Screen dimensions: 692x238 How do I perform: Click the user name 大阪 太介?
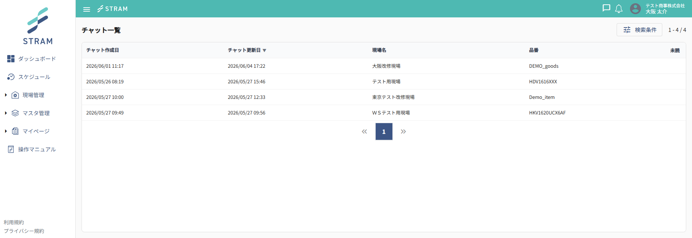(656, 12)
